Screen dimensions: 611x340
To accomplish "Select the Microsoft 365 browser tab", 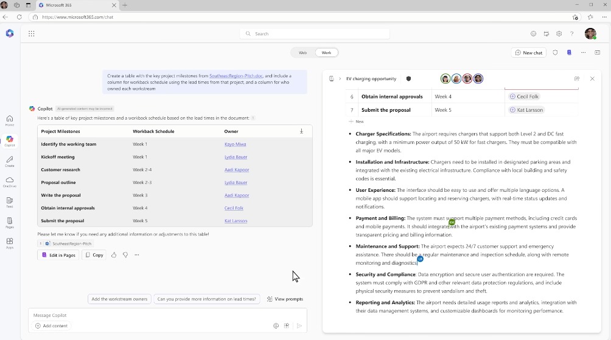I will point(79,5).
